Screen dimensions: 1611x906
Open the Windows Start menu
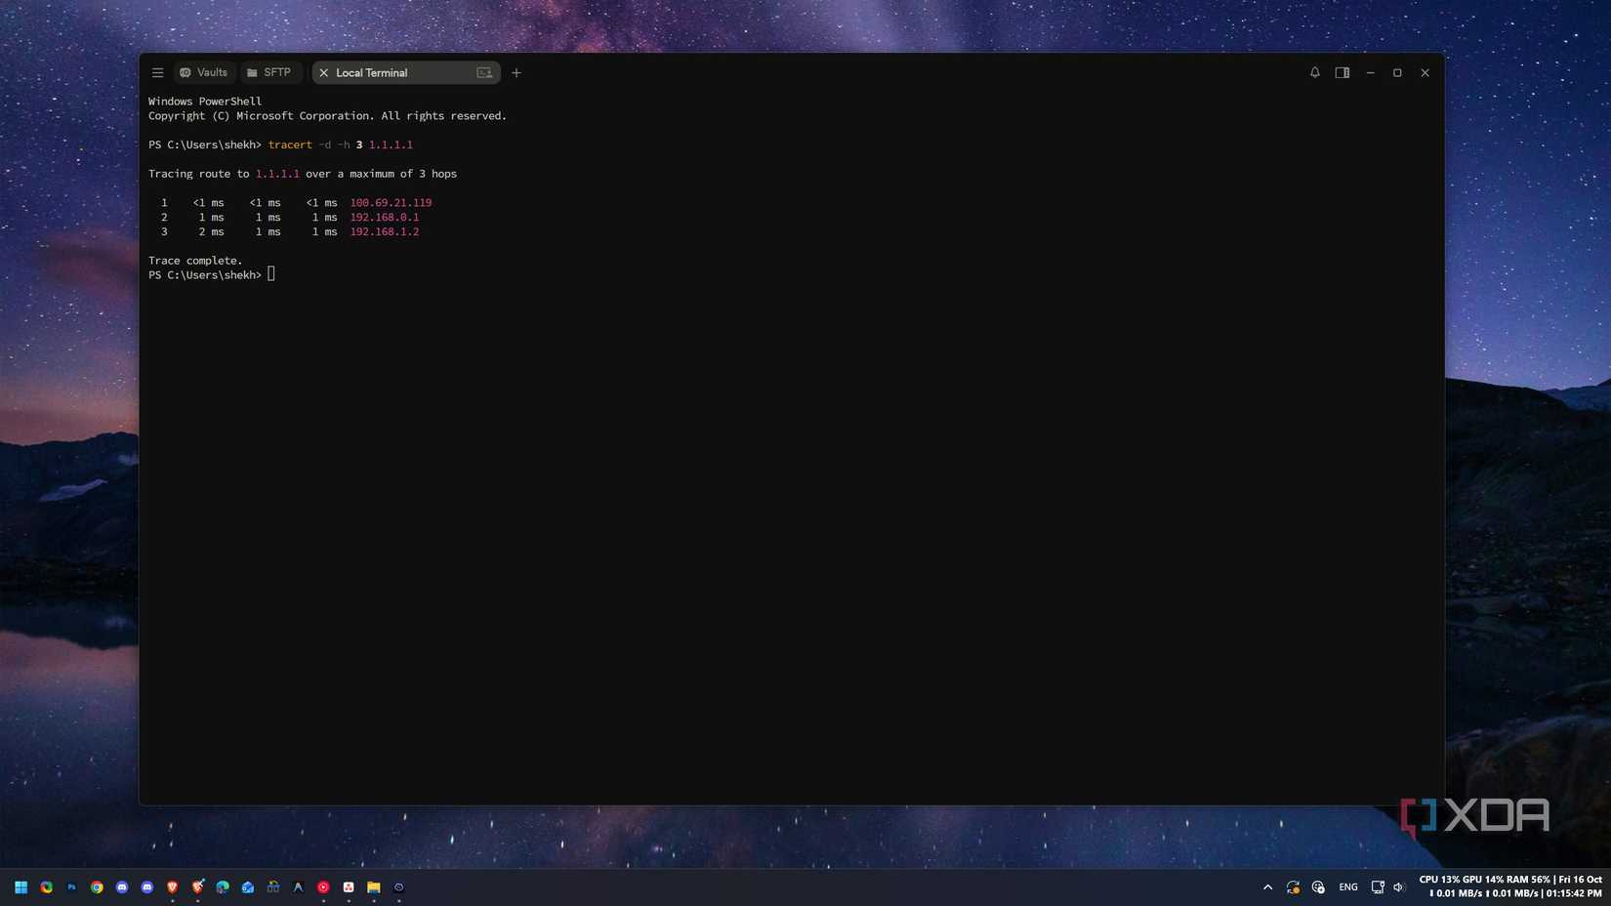21,887
